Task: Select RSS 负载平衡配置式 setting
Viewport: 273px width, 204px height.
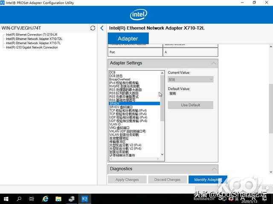Action: pyautogui.click(x=124, y=96)
